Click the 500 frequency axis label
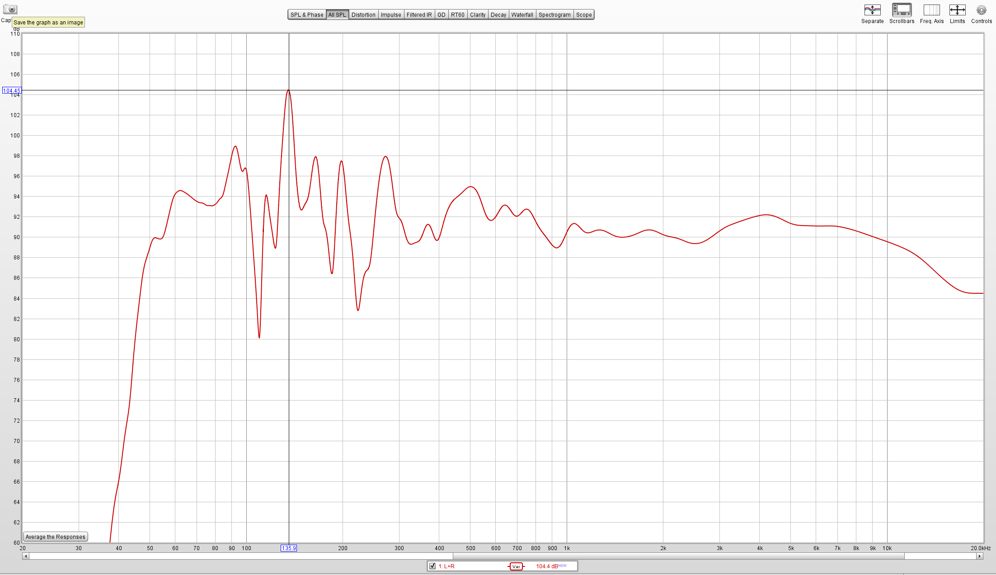Screen dimensions: 996x575 tap(470, 548)
